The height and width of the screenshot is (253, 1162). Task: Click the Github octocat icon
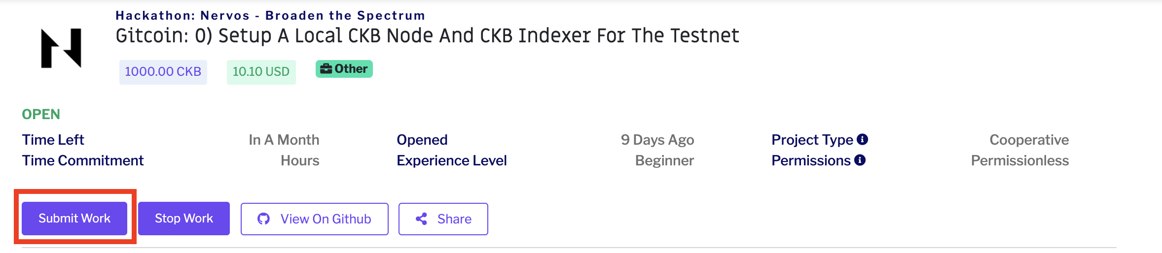click(264, 219)
